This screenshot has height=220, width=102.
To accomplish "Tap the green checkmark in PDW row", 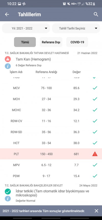I will (95, 176).
